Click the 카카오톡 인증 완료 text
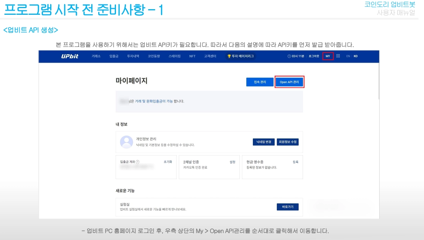This screenshot has width=424, height=240. coord(195,168)
